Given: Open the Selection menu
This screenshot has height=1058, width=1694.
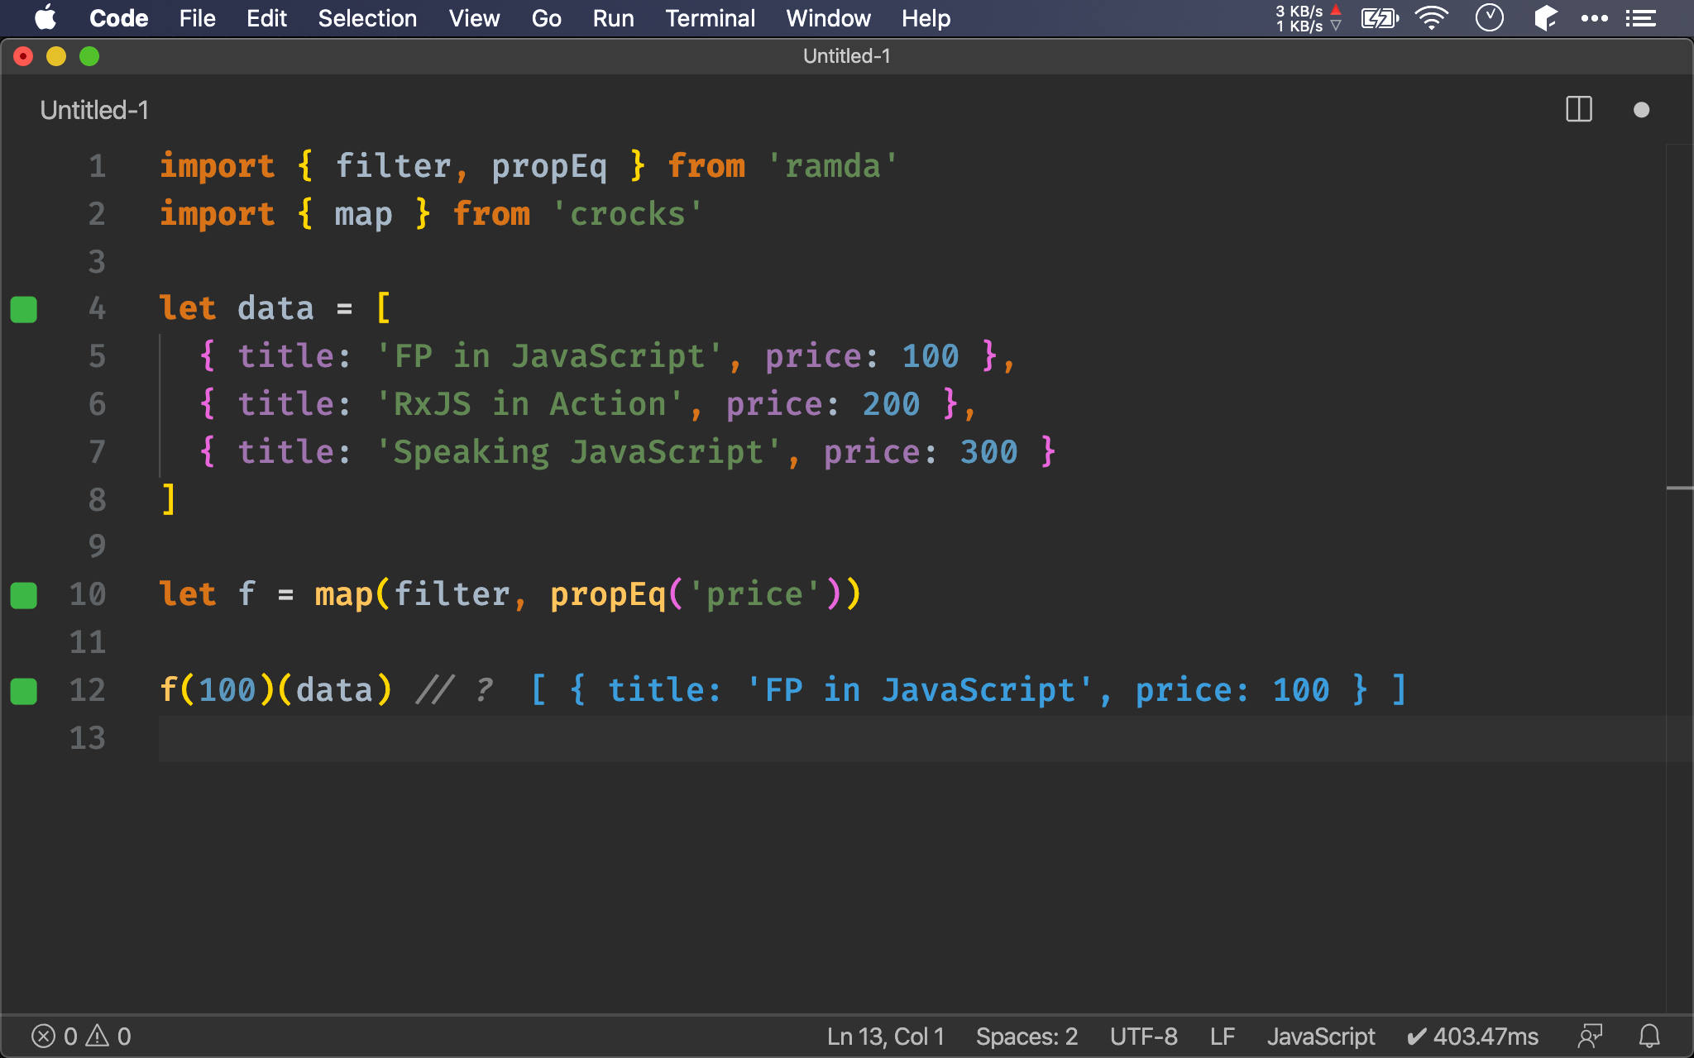Looking at the screenshot, I should coord(367,18).
